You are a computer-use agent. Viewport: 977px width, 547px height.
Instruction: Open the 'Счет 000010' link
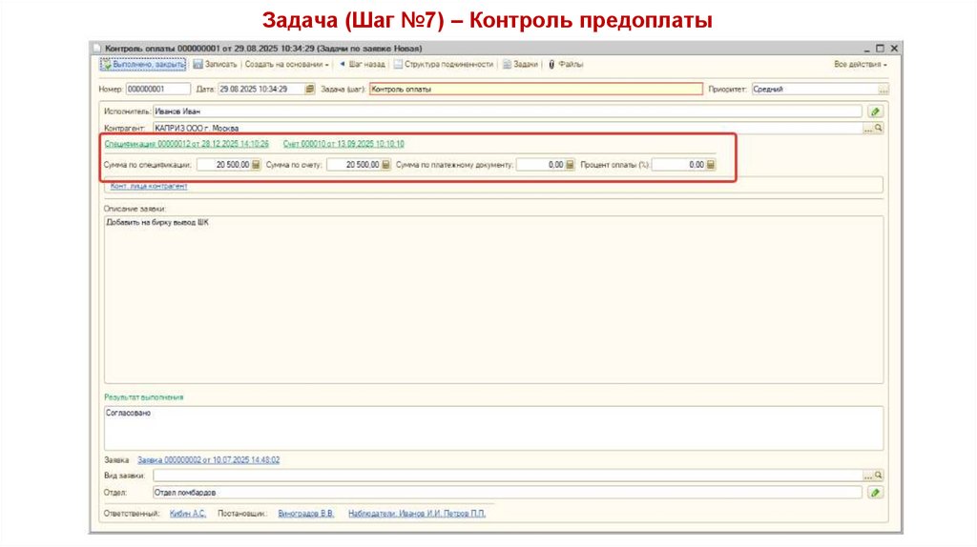[x=343, y=144]
